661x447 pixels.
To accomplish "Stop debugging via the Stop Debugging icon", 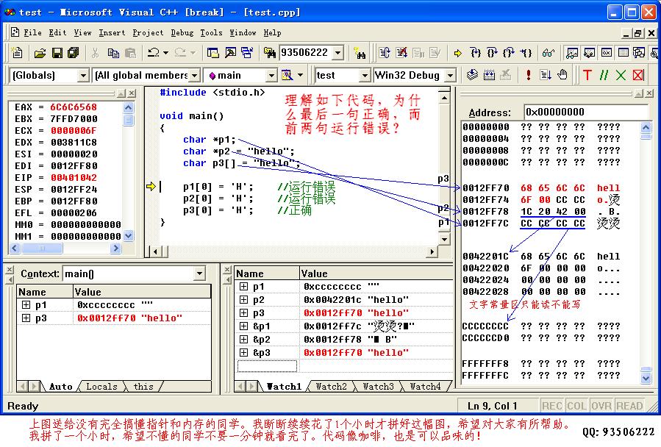I will 401,53.
